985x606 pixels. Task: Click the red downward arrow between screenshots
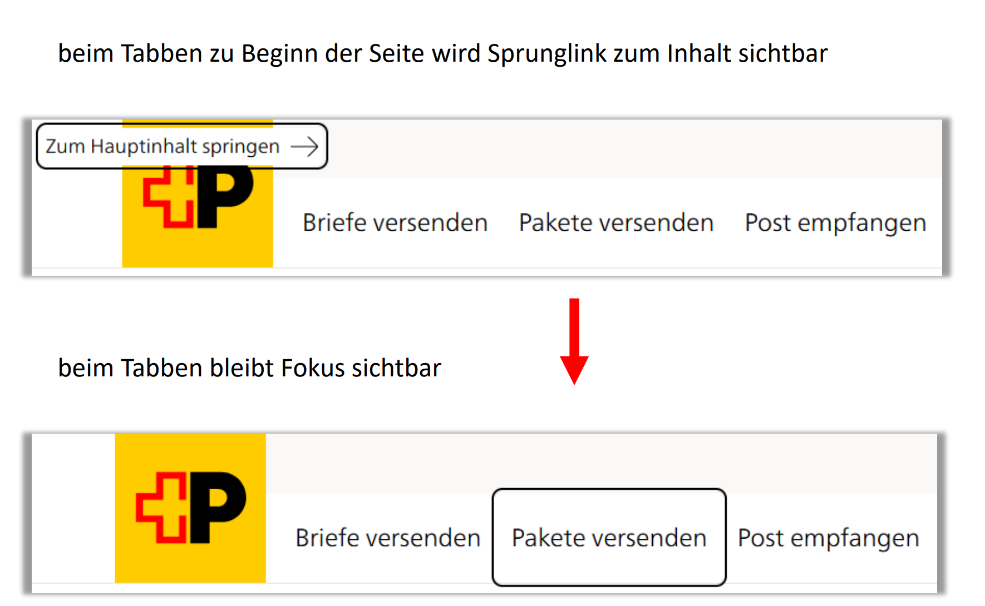point(574,342)
